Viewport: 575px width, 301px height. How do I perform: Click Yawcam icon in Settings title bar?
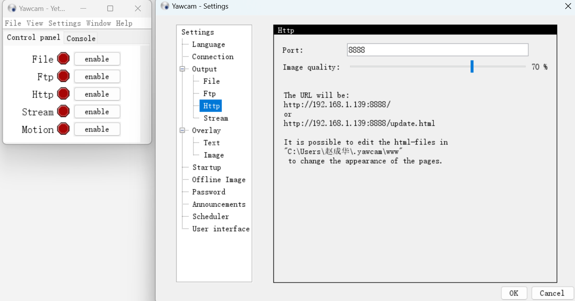click(165, 6)
